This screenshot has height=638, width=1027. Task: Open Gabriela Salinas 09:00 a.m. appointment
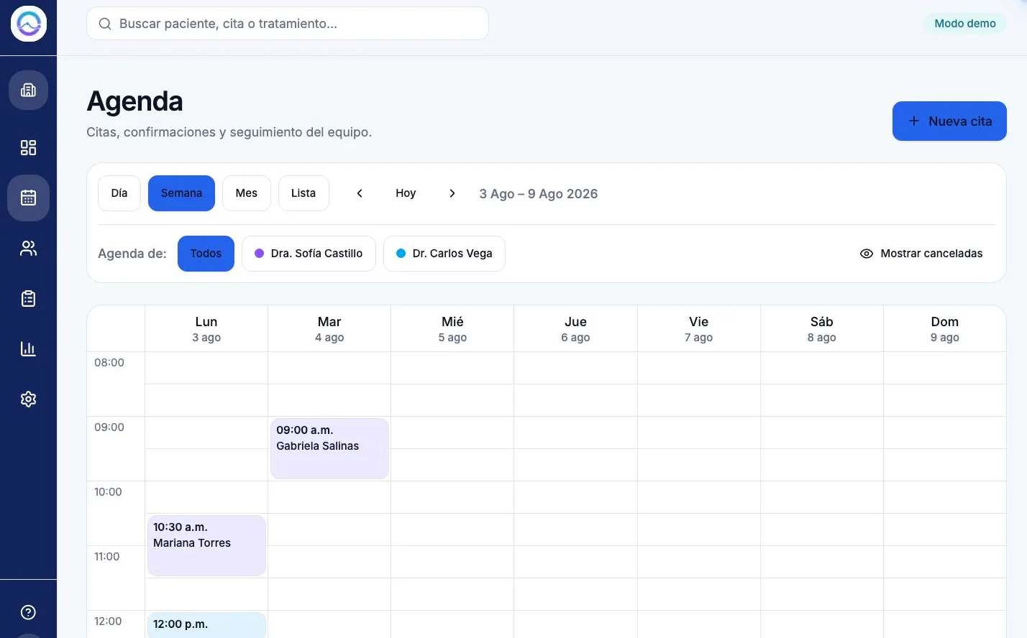329,448
